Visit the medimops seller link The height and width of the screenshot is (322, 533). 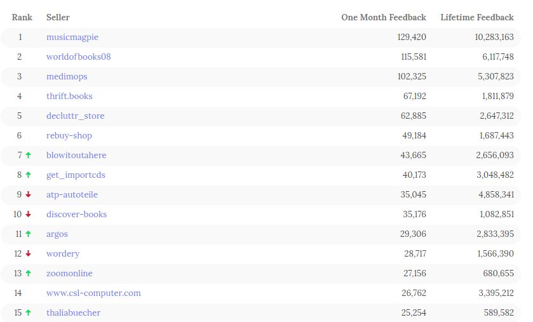pos(67,76)
